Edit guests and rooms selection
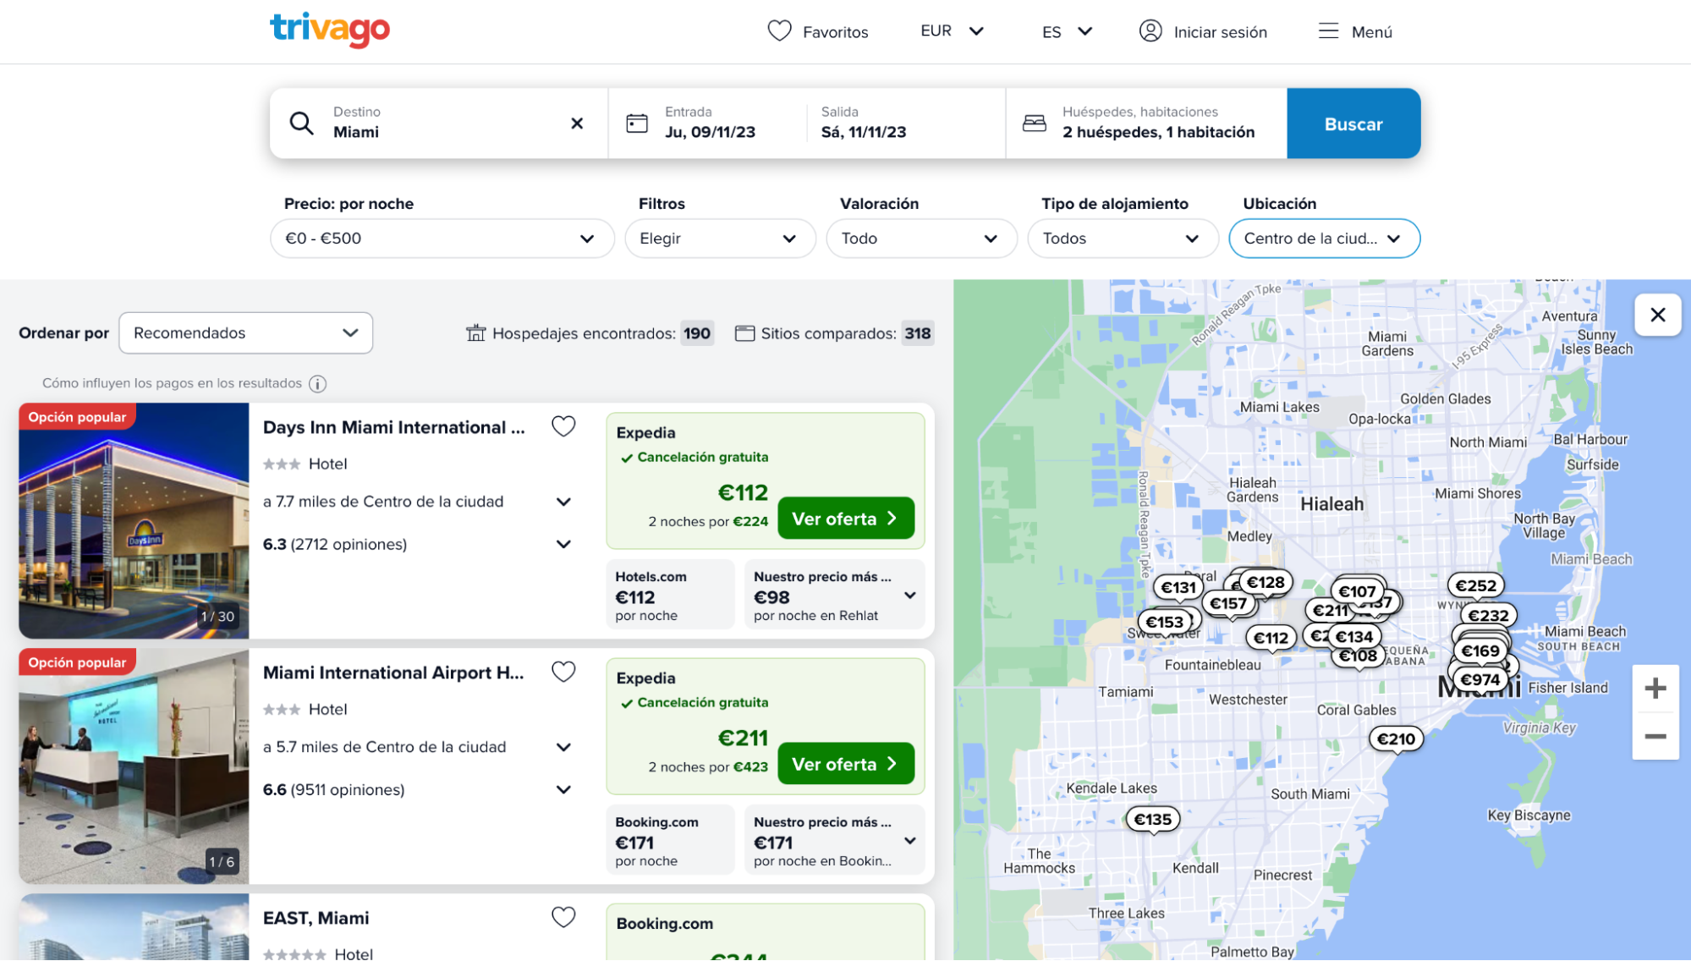 [1146, 124]
